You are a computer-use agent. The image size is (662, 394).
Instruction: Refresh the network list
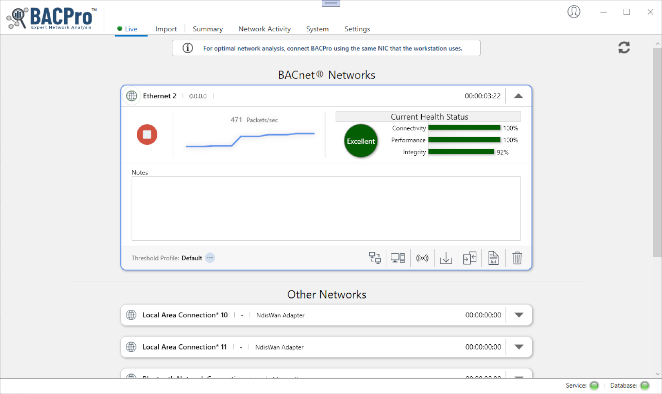(624, 48)
